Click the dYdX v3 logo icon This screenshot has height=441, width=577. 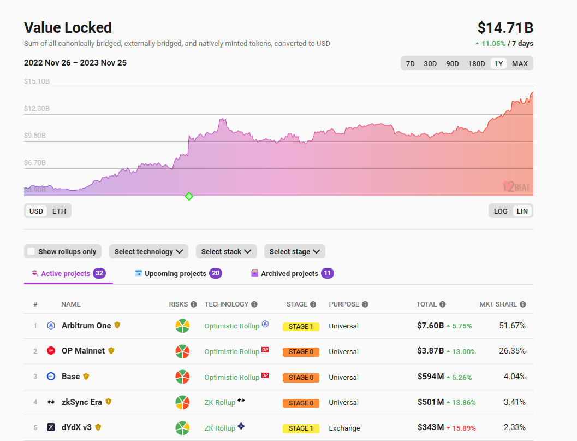pos(51,427)
